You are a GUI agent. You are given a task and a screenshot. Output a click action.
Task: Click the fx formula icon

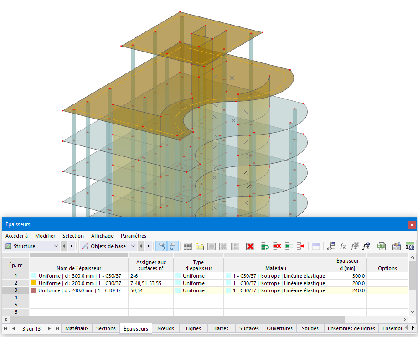343,246
